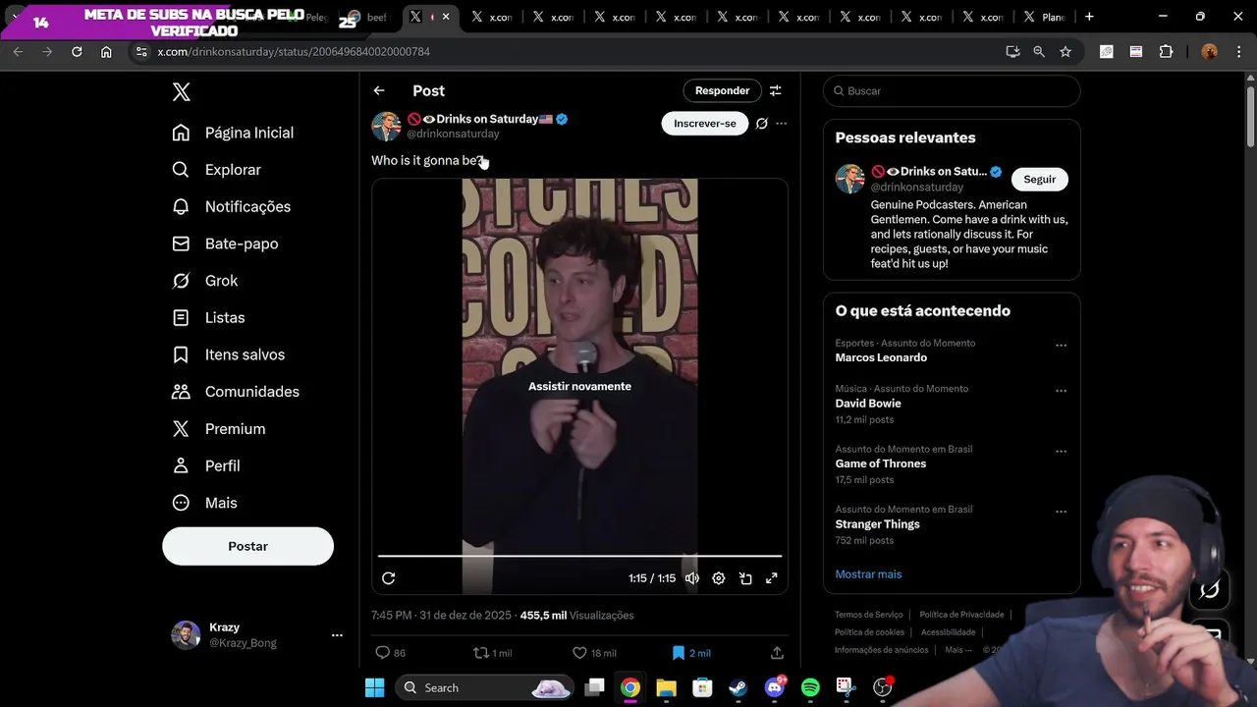Click the address bar URL
The width and height of the screenshot is (1257, 707).
point(294,52)
